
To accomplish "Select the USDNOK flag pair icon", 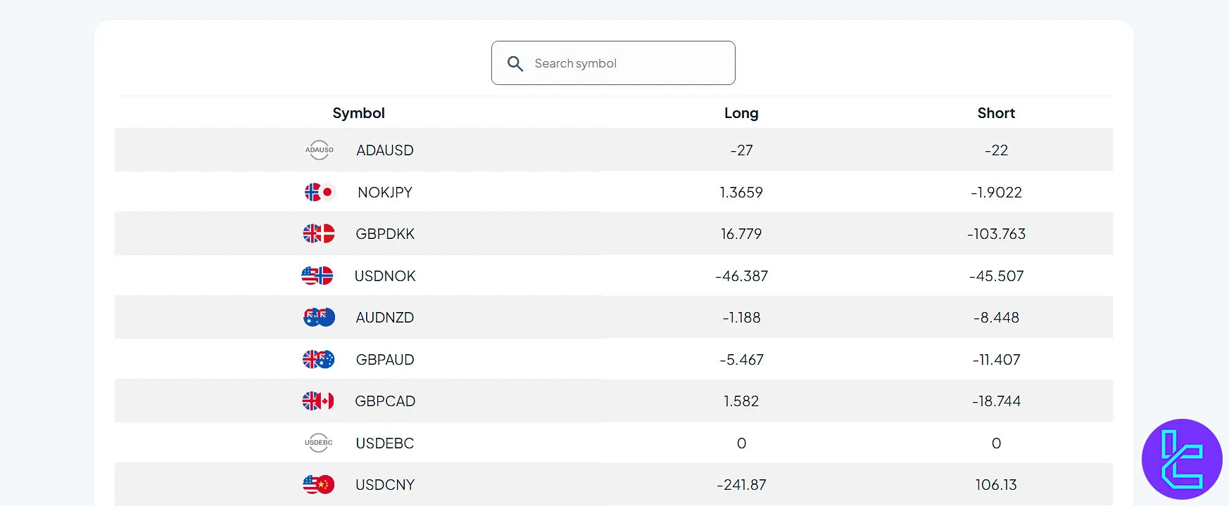I will click(319, 275).
